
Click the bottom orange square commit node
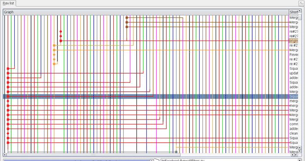[54, 64]
